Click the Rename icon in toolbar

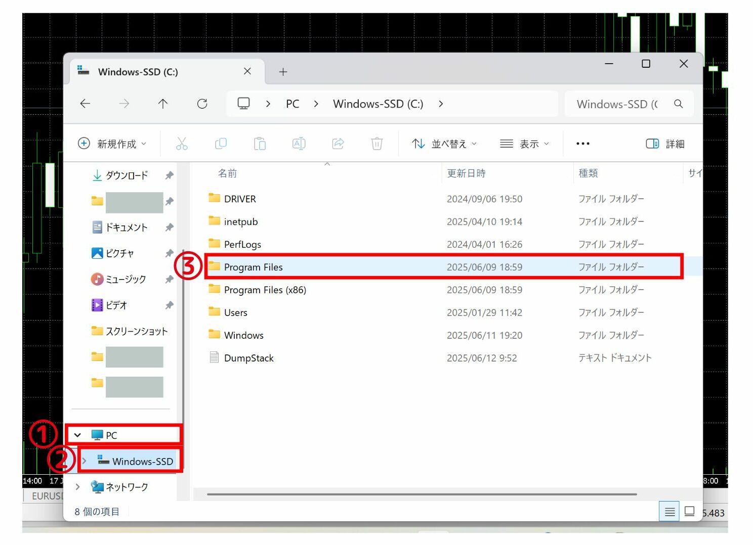[299, 144]
